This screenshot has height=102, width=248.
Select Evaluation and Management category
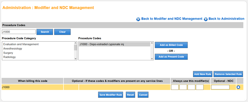21,44
